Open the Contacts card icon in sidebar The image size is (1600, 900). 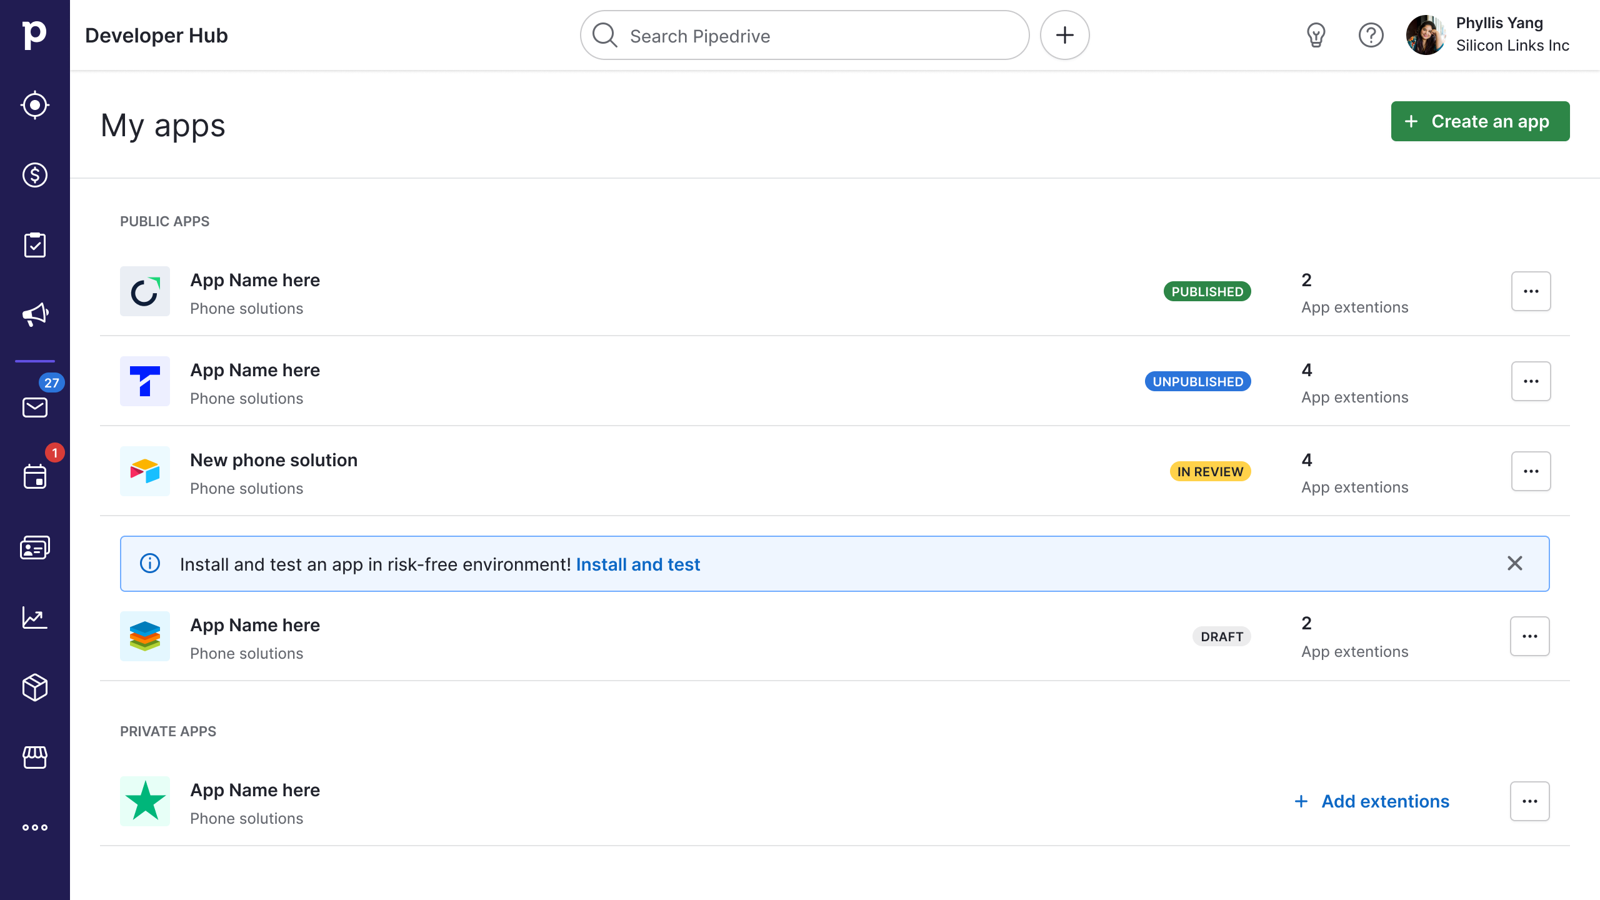34,547
